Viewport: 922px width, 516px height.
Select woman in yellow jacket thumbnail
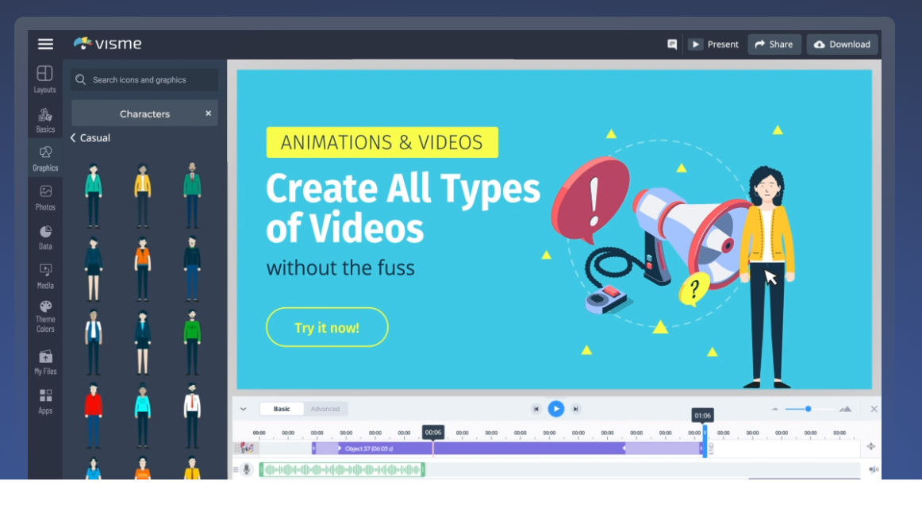coord(142,195)
